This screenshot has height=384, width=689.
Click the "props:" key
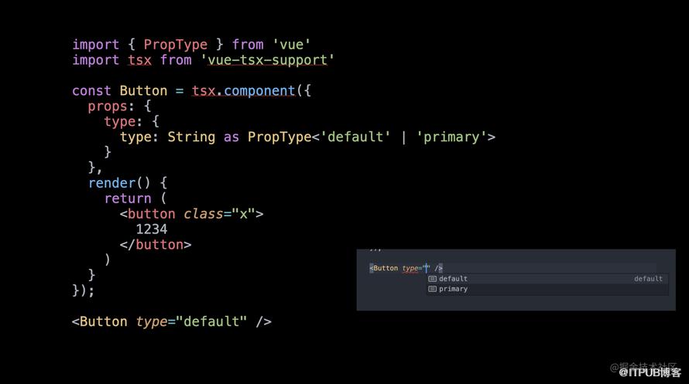(x=111, y=107)
